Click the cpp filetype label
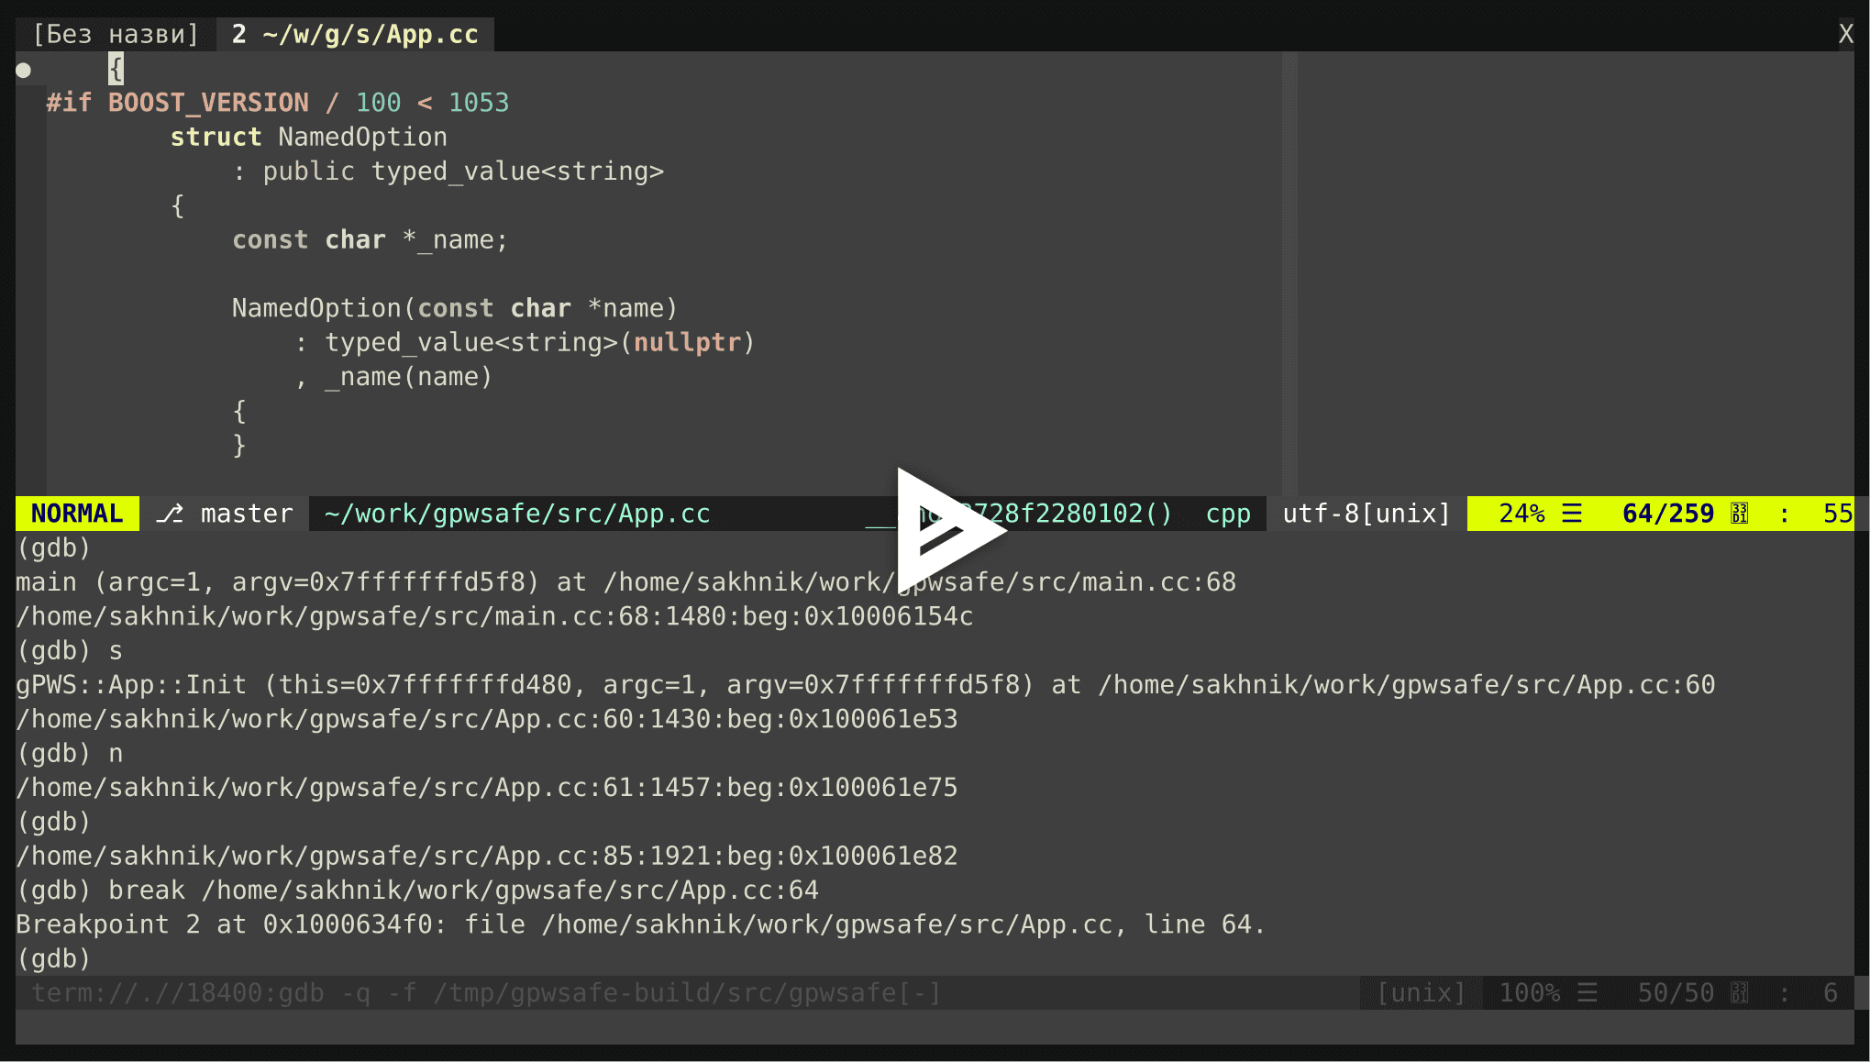Screen dimensions: 1870x1062 click(x=1228, y=514)
